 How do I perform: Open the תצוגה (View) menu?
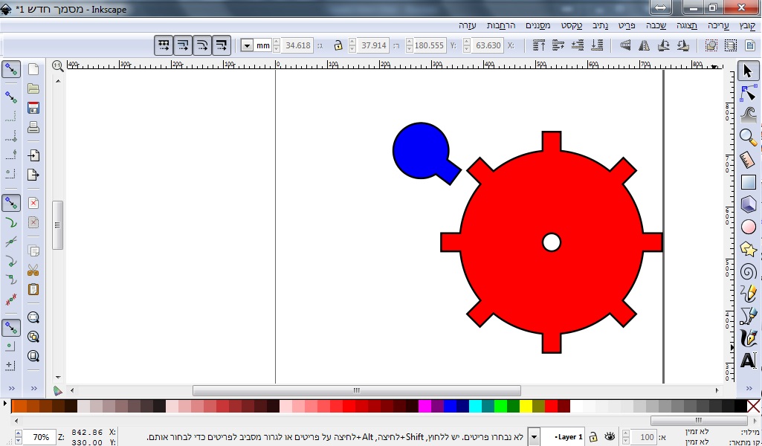click(x=687, y=25)
